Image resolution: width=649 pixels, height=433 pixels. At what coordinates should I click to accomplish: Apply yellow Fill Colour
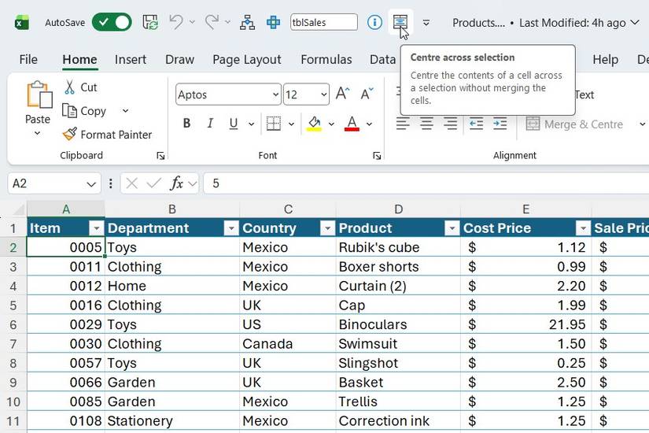[x=314, y=124]
